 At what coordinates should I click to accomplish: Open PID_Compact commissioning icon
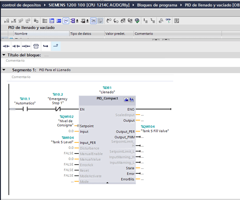click(132, 100)
